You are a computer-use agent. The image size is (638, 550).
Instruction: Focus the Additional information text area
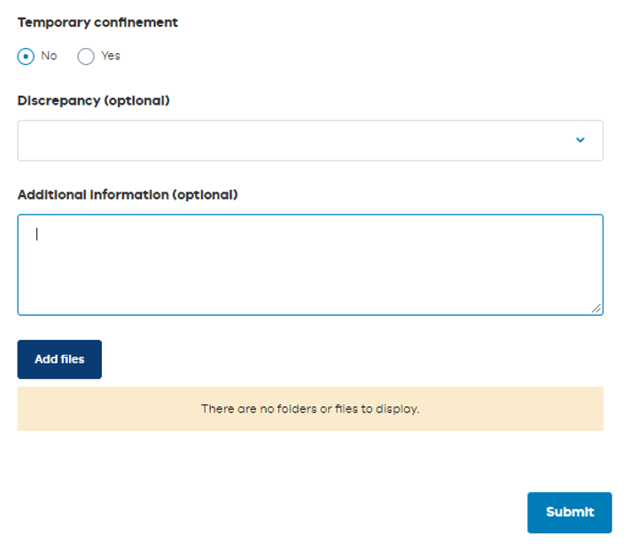point(310,264)
